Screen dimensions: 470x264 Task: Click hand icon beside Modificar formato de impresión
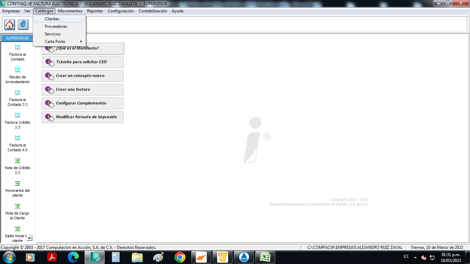point(50,117)
